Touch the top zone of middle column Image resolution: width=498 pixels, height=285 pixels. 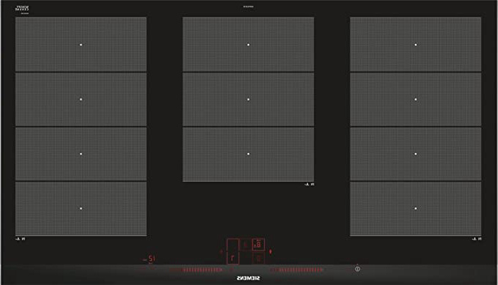(x=249, y=45)
